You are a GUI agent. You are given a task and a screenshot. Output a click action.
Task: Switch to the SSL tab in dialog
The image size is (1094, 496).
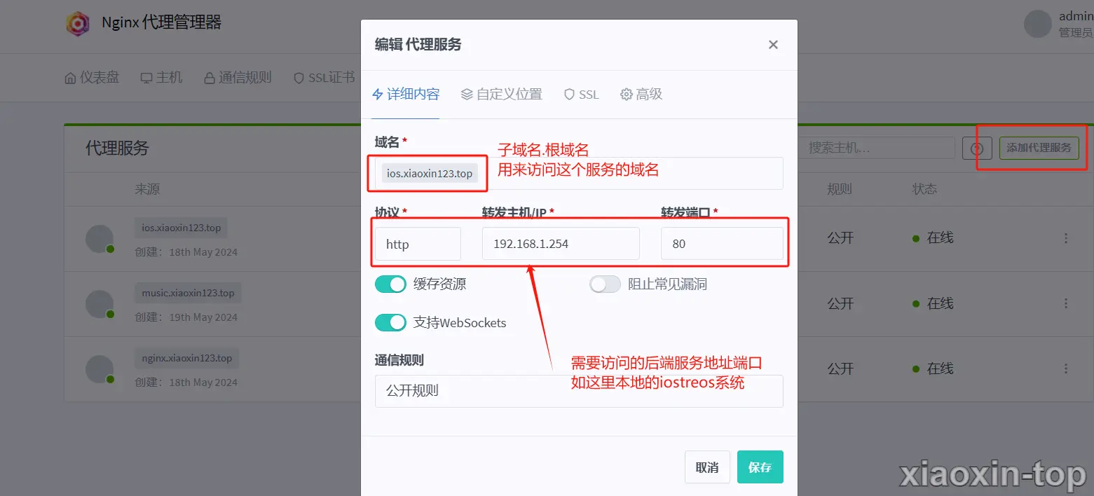pos(581,94)
